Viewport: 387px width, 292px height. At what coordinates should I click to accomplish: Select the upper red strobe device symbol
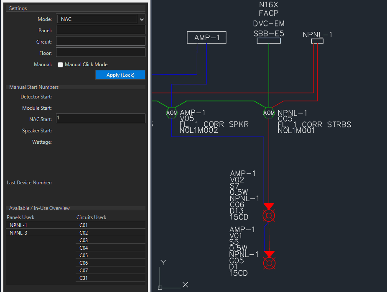coord(269,216)
